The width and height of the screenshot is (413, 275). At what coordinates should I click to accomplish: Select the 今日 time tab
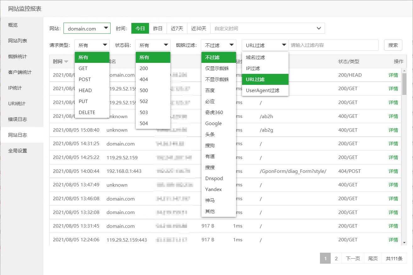[x=140, y=28]
